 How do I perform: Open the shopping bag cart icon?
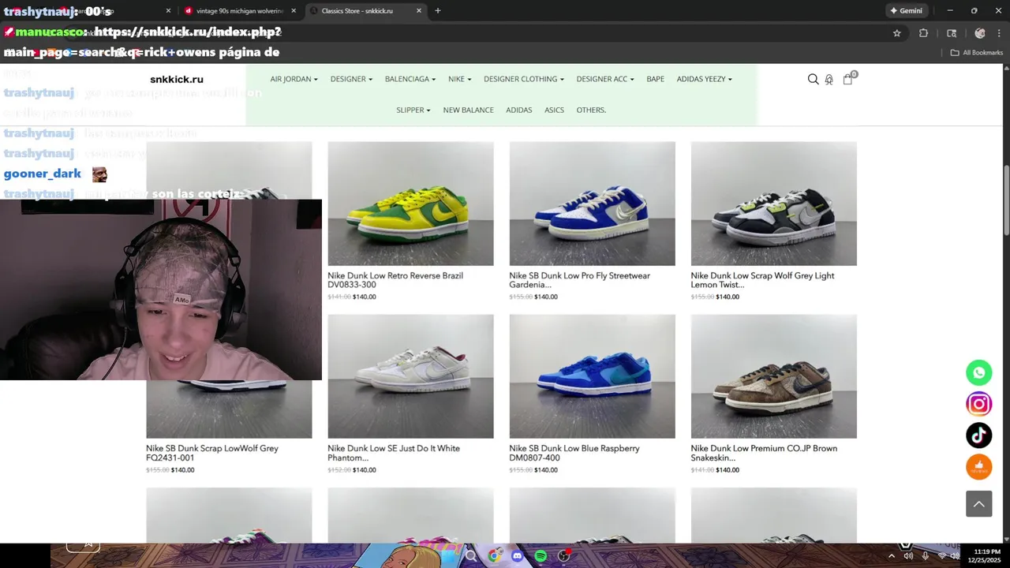(x=847, y=79)
